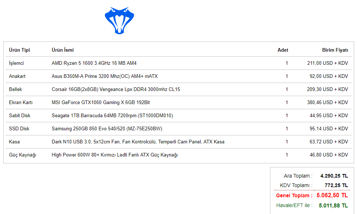
Task: Click the price '46,80 USD + KDV'
Action: (329, 155)
